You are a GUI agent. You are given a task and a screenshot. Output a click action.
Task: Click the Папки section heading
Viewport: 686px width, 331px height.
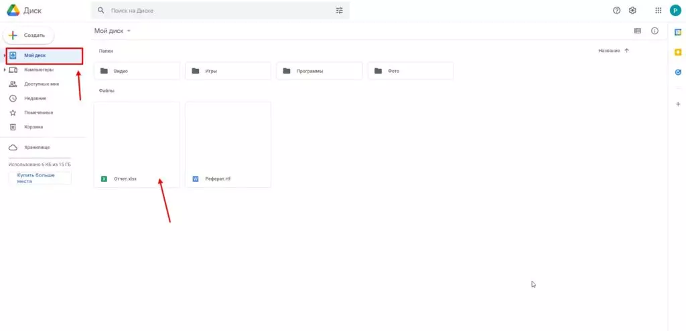(x=106, y=51)
